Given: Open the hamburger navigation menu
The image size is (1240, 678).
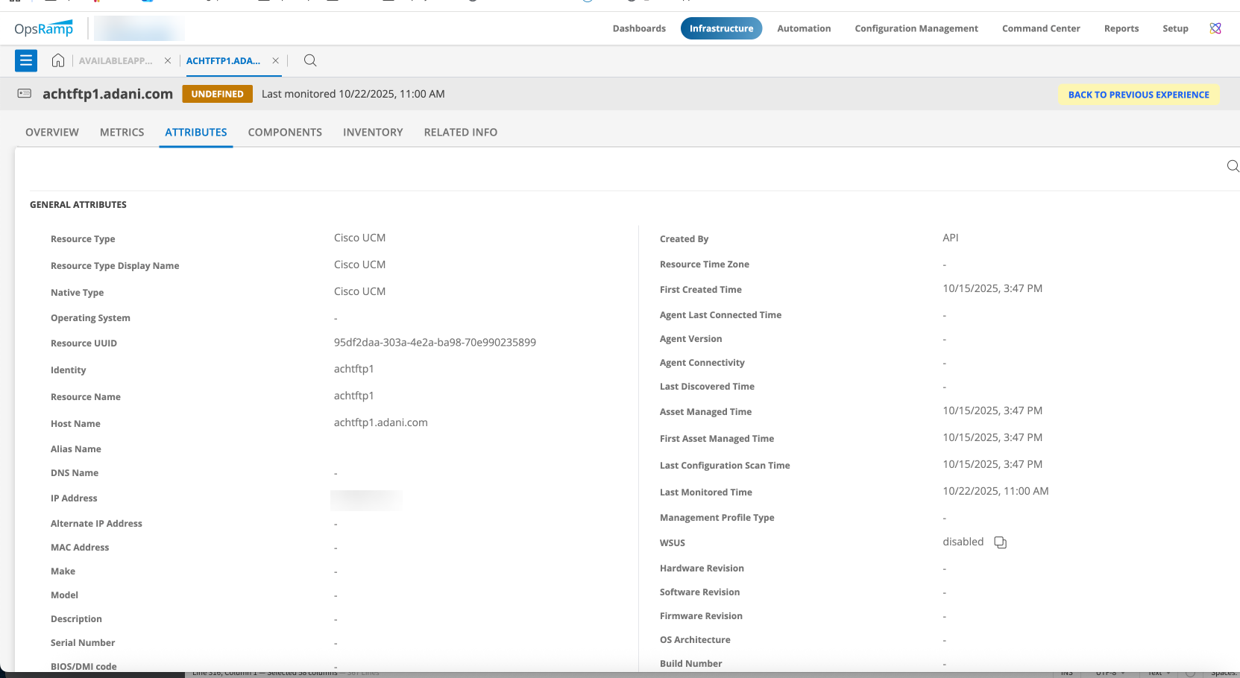Looking at the screenshot, I should [x=26, y=60].
